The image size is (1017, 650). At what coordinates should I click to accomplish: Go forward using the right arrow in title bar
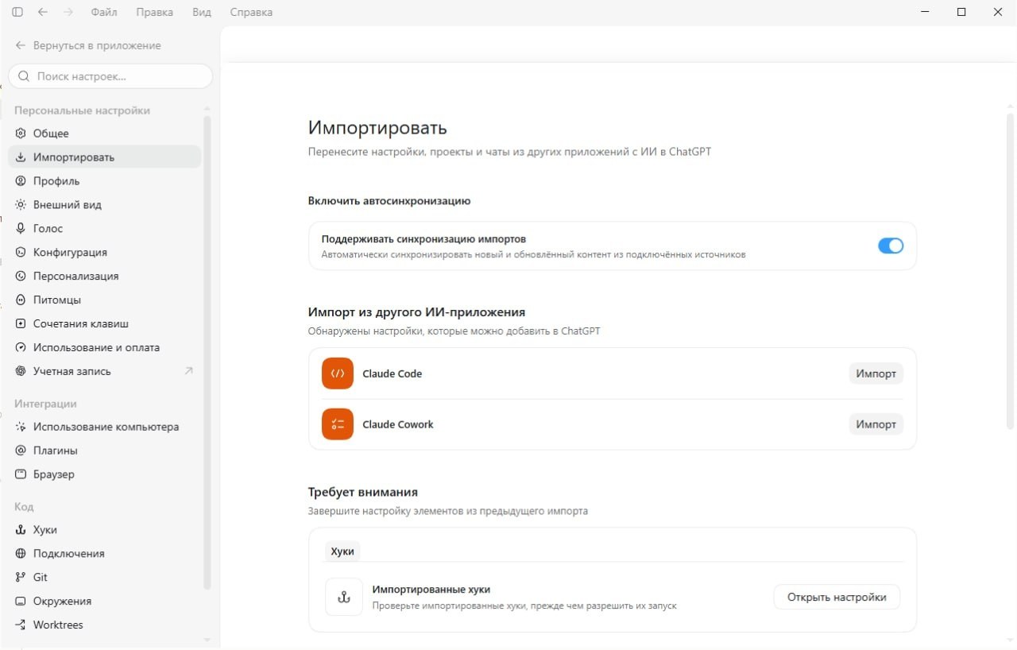tap(68, 12)
